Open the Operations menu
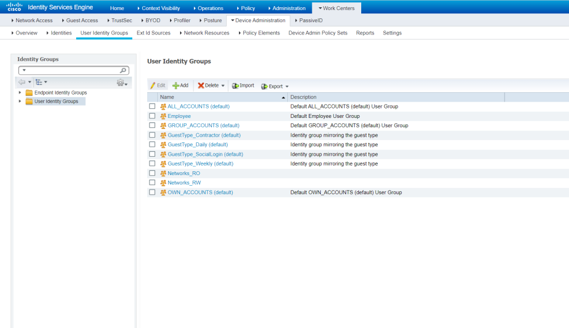The width and height of the screenshot is (569, 328). click(208, 8)
